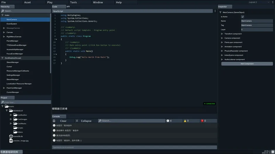Expand the MessageCanvas node
The height and width of the screenshot is (154, 275).
coord(4,28)
